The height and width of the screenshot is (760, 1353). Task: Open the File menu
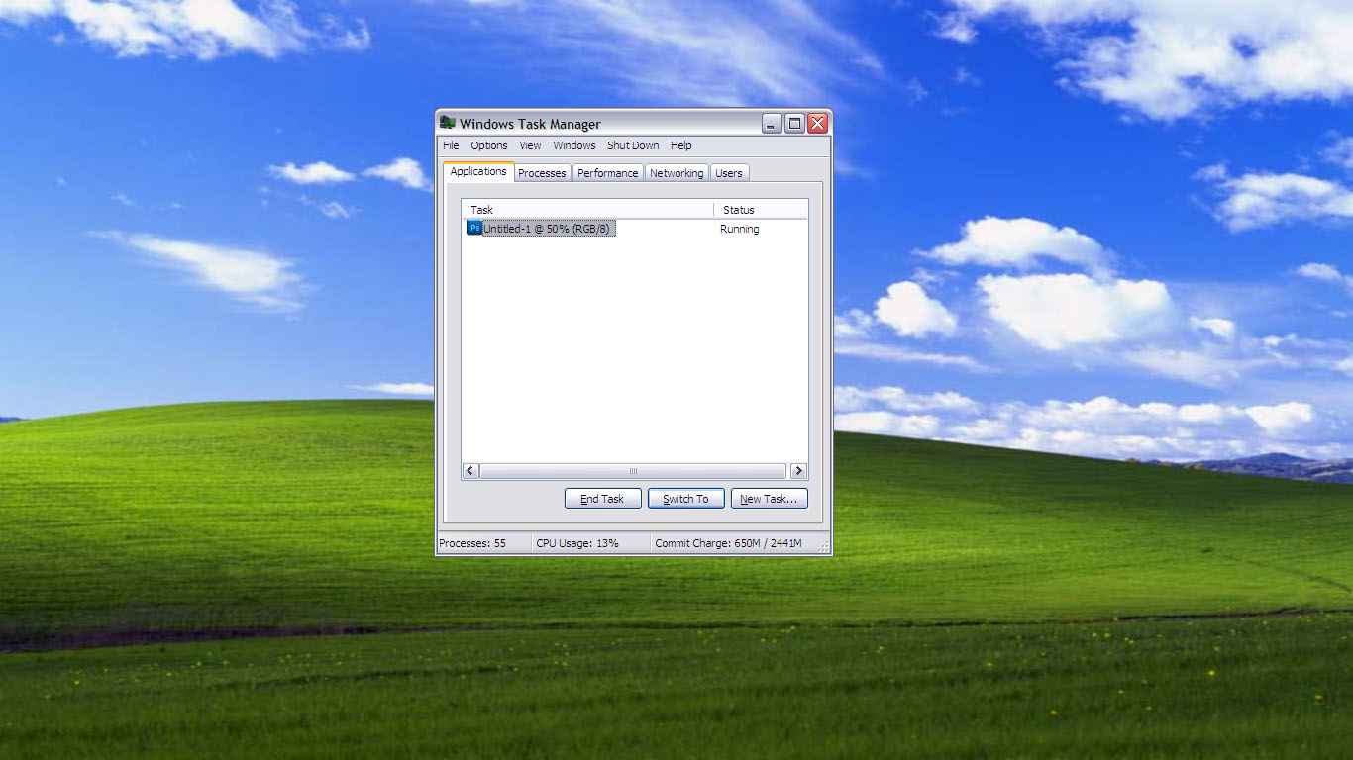(x=451, y=145)
